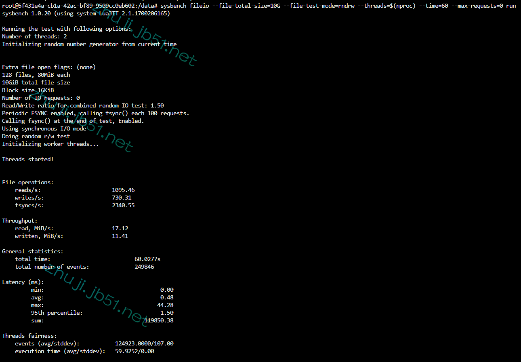The width and height of the screenshot is (521, 362).
Task: Click the 'Threads fairness:' heading
Action: (29, 336)
